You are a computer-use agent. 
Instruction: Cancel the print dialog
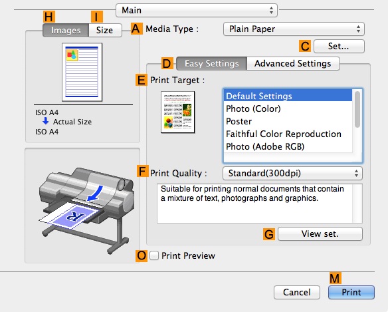pos(297,292)
